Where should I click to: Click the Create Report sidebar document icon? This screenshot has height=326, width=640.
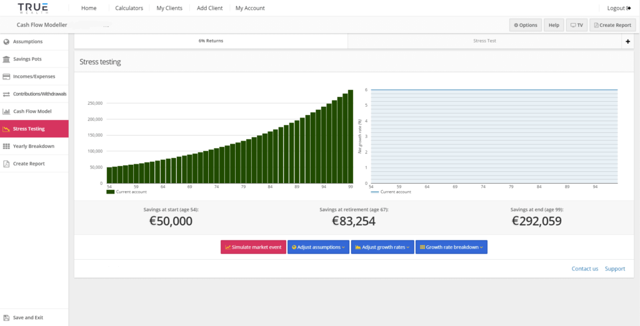click(x=6, y=164)
